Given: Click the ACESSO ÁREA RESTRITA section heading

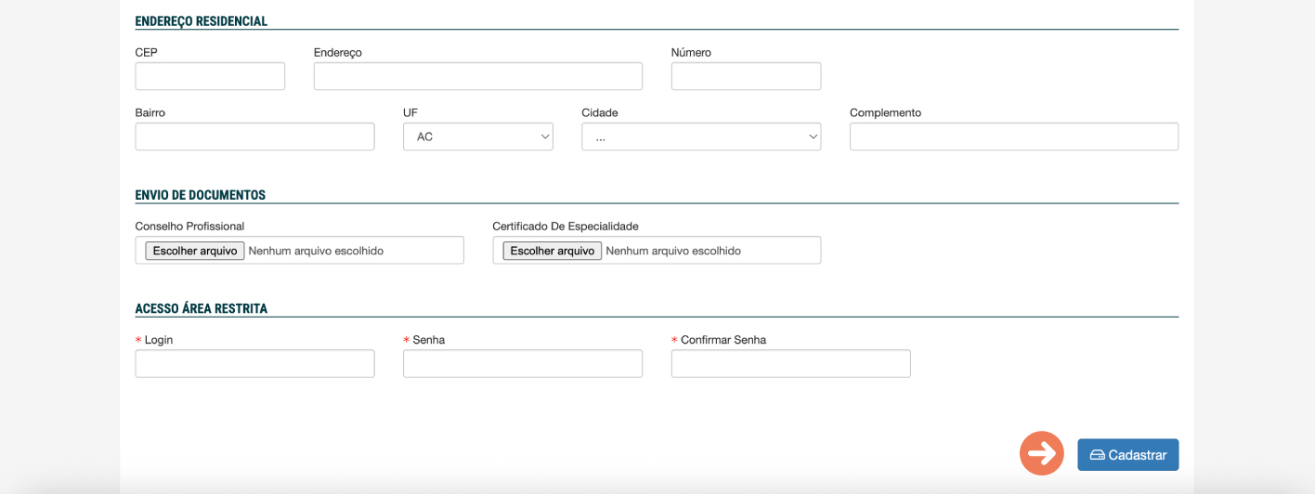Looking at the screenshot, I should coord(202,309).
